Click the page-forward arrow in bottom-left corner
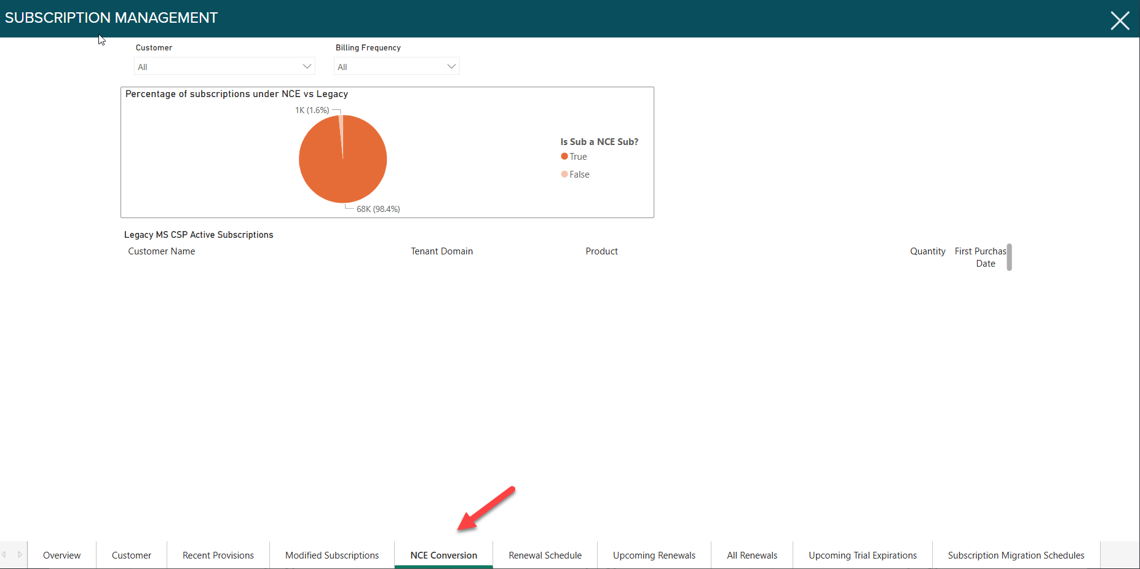1140x569 pixels. pos(20,555)
